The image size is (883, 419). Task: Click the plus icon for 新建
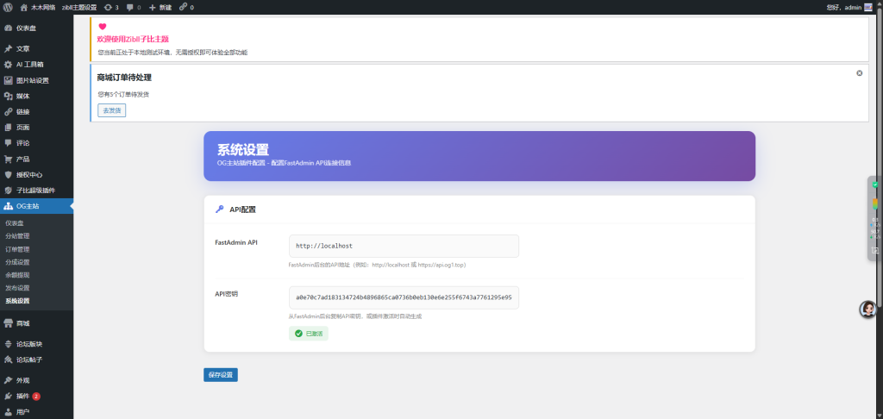click(152, 7)
